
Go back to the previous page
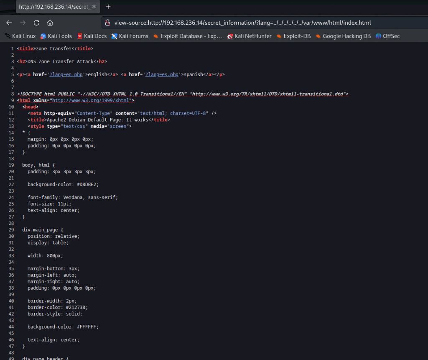[9, 23]
